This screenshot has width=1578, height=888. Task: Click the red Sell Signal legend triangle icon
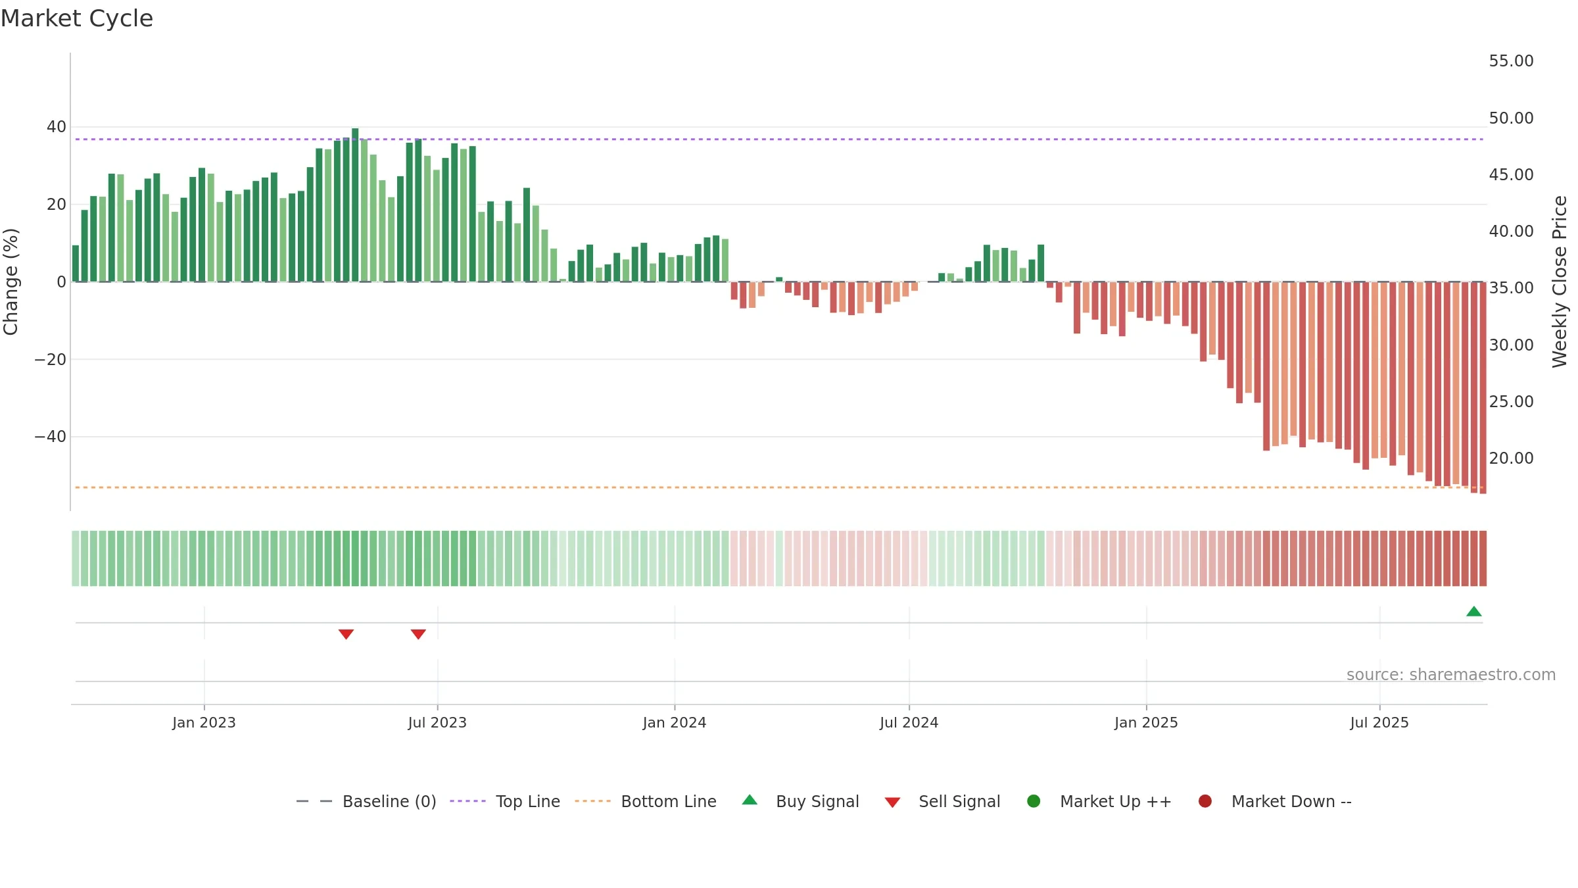tap(892, 802)
